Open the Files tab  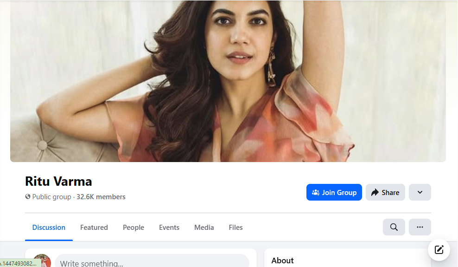coord(235,228)
